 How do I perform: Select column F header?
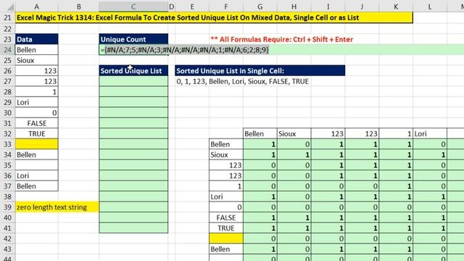click(x=226, y=7)
